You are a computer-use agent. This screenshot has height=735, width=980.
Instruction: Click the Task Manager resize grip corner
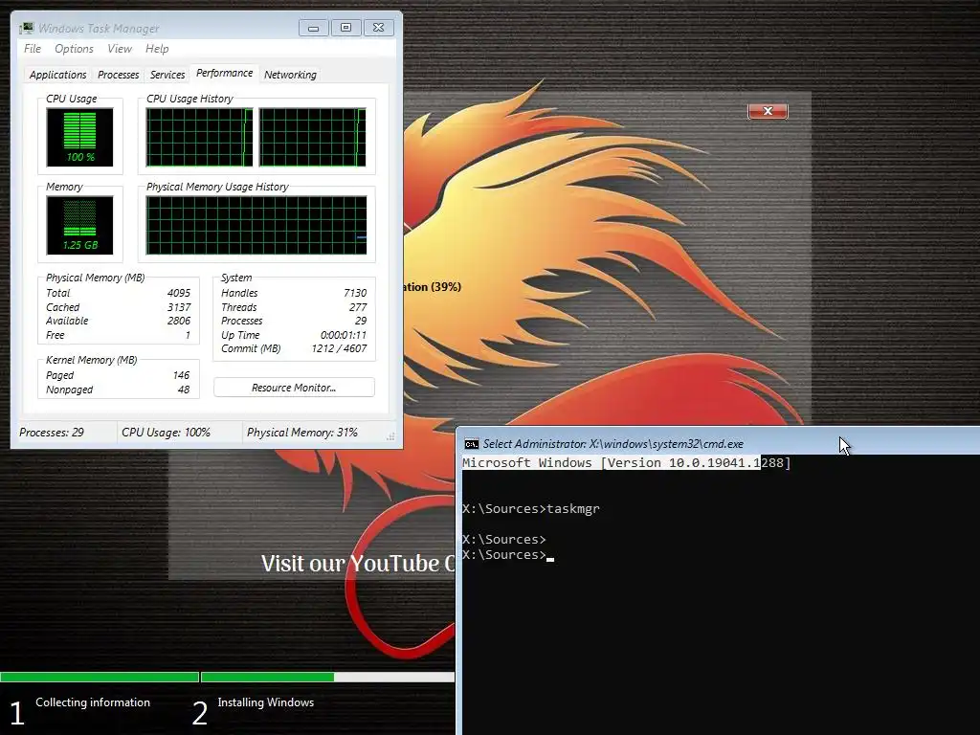pyautogui.click(x=390, y=436)
